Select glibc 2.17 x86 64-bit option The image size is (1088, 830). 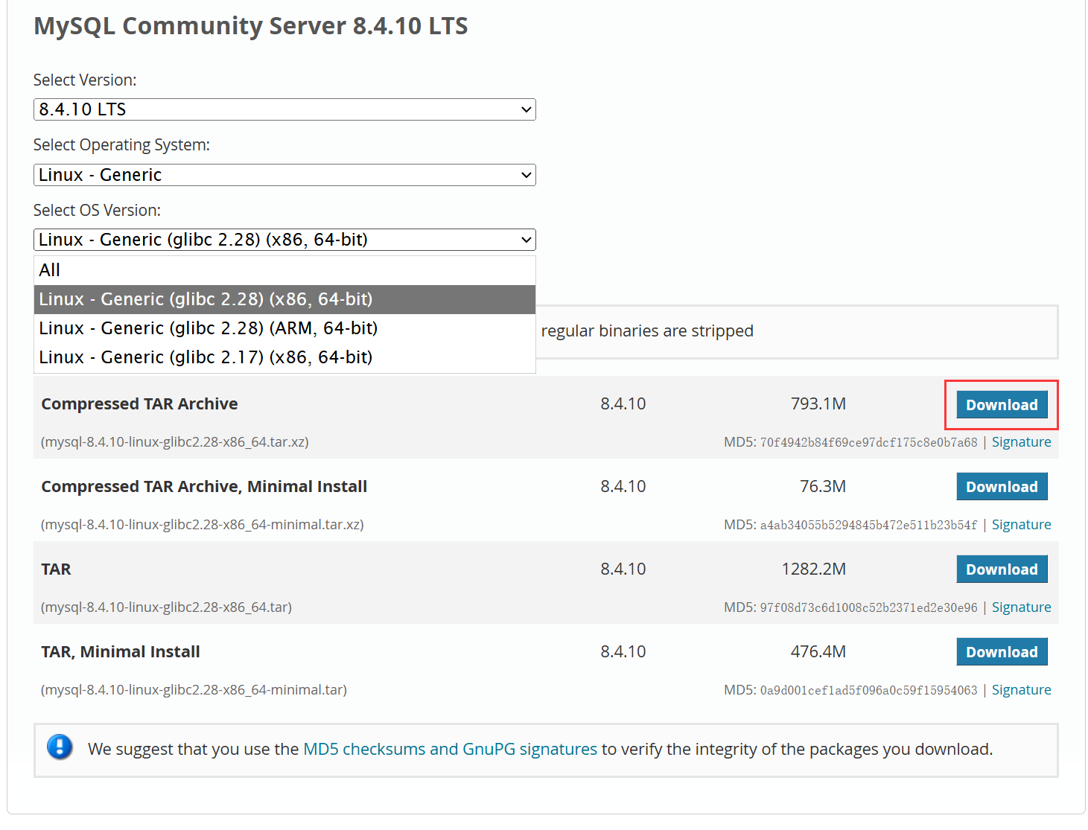coord(284,357)
